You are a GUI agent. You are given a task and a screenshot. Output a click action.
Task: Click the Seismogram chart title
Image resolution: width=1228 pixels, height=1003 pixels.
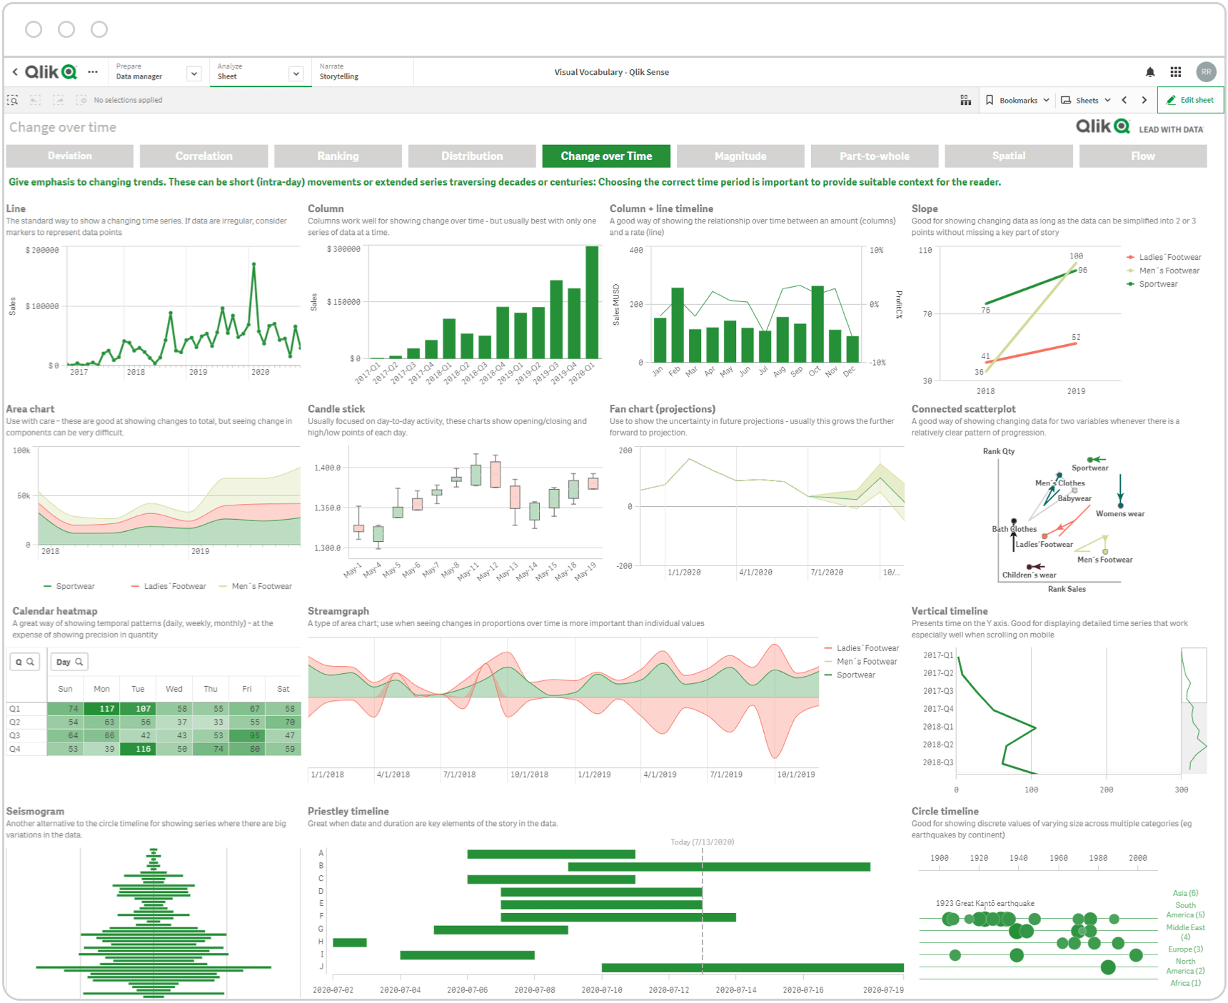pos(35,812)
